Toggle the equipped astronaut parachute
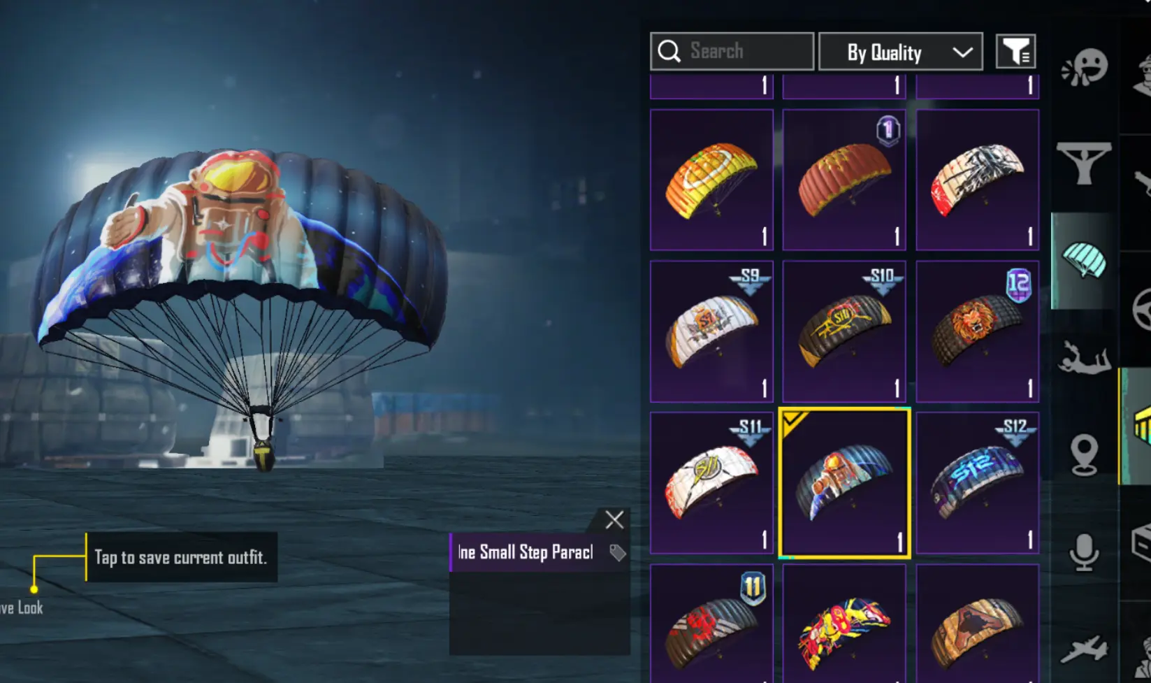Image resolution: width=1151 pixels, height=683 pixels. tap(844, 483)
